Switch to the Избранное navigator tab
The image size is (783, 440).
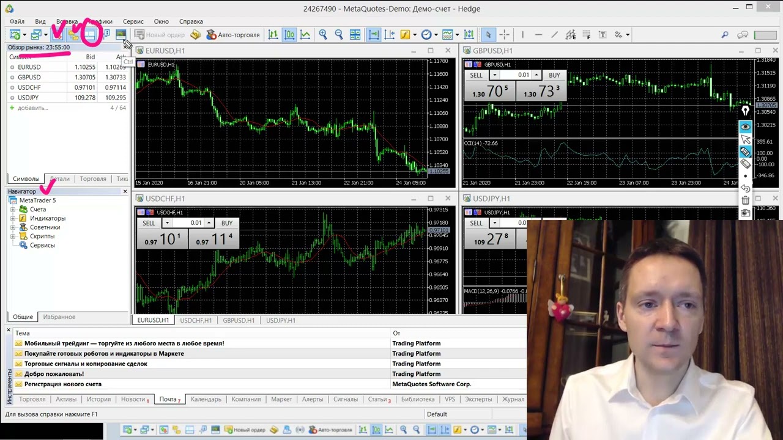pos(59,317)
